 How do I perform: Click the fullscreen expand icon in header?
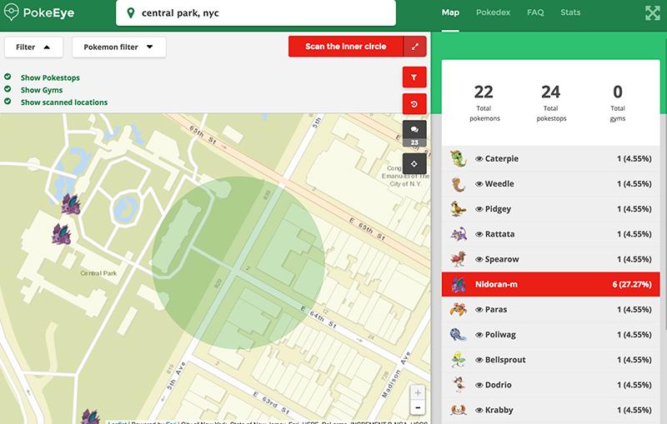click(x=653, y=13)
